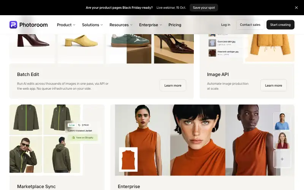Click the close-up model with black bangs
Viewport: 304px width, 190px height.
pyautogui.click(x=198, y=140)
